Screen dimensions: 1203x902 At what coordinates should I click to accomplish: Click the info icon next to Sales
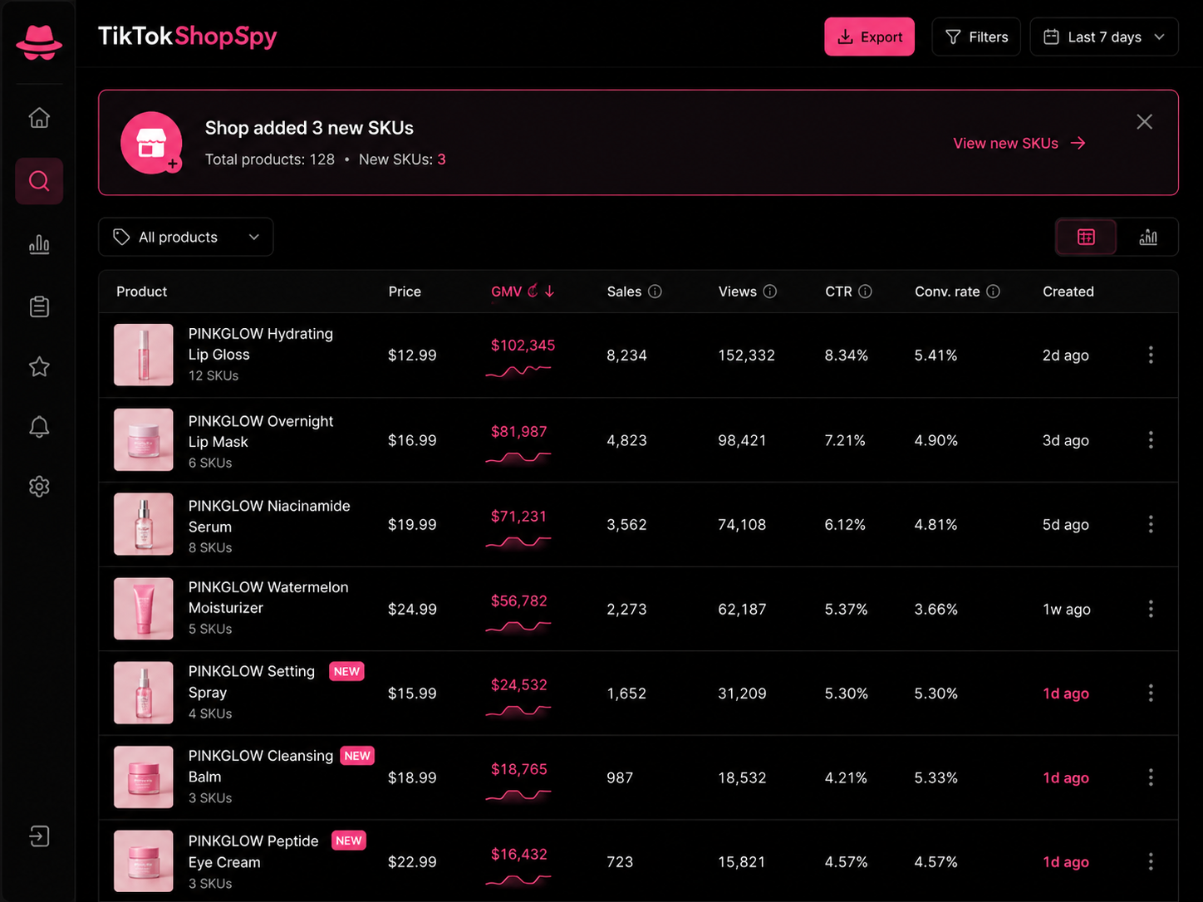point(655,292)
